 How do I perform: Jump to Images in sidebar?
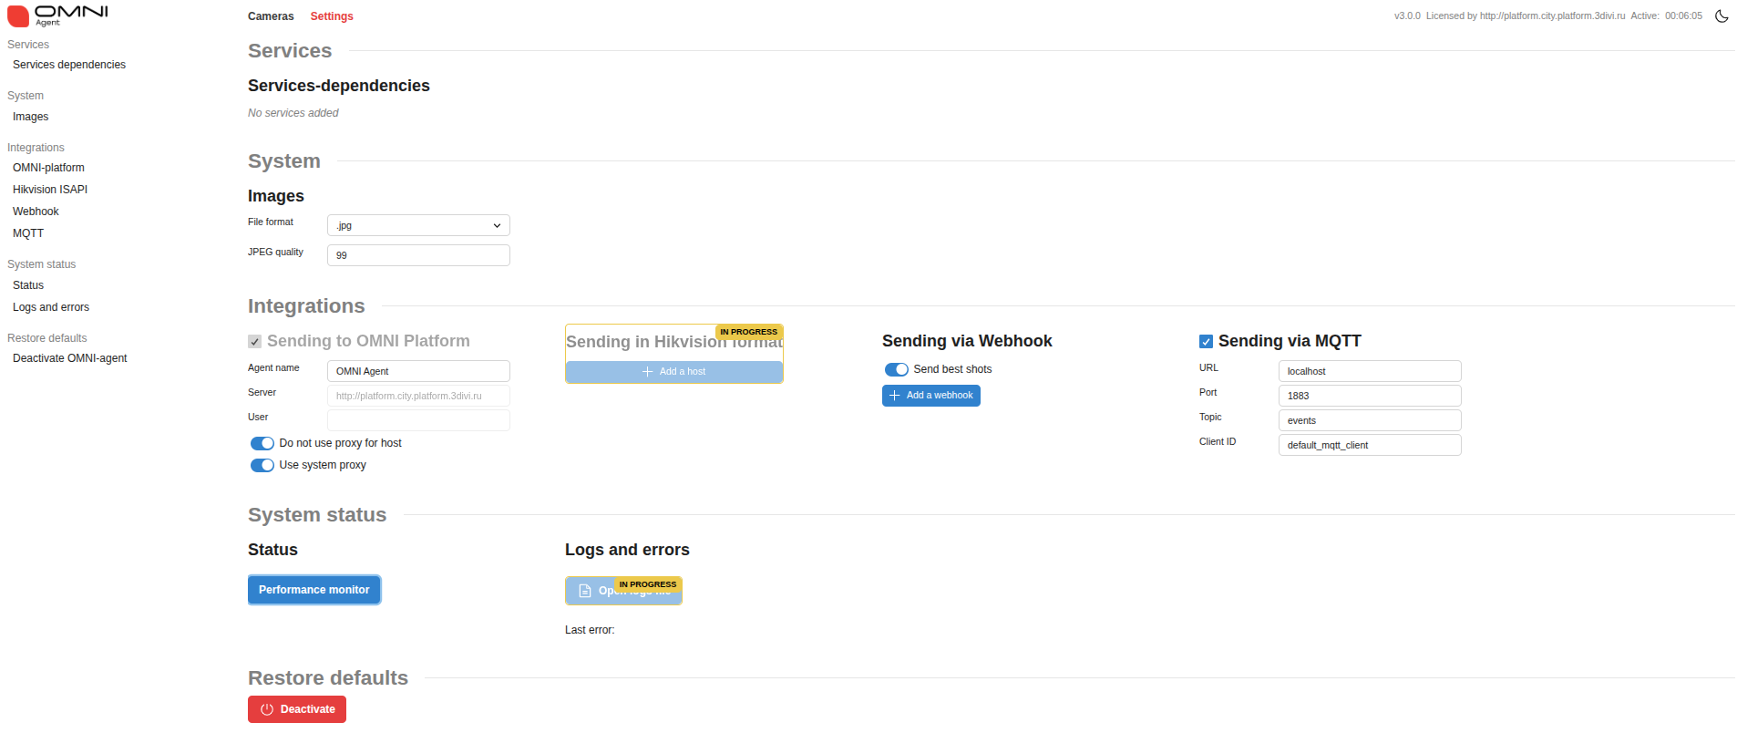tap(31, 117)
